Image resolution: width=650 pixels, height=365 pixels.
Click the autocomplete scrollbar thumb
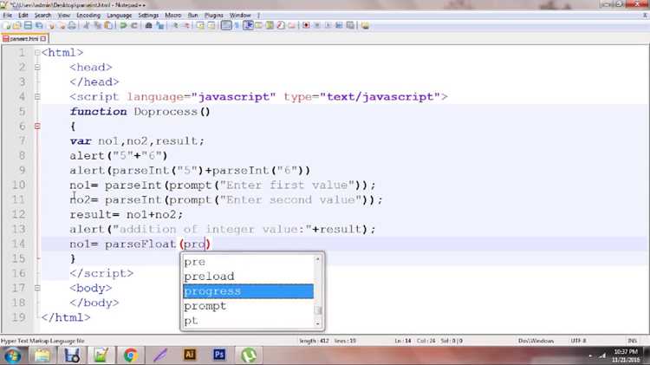(x=318, y=310)
